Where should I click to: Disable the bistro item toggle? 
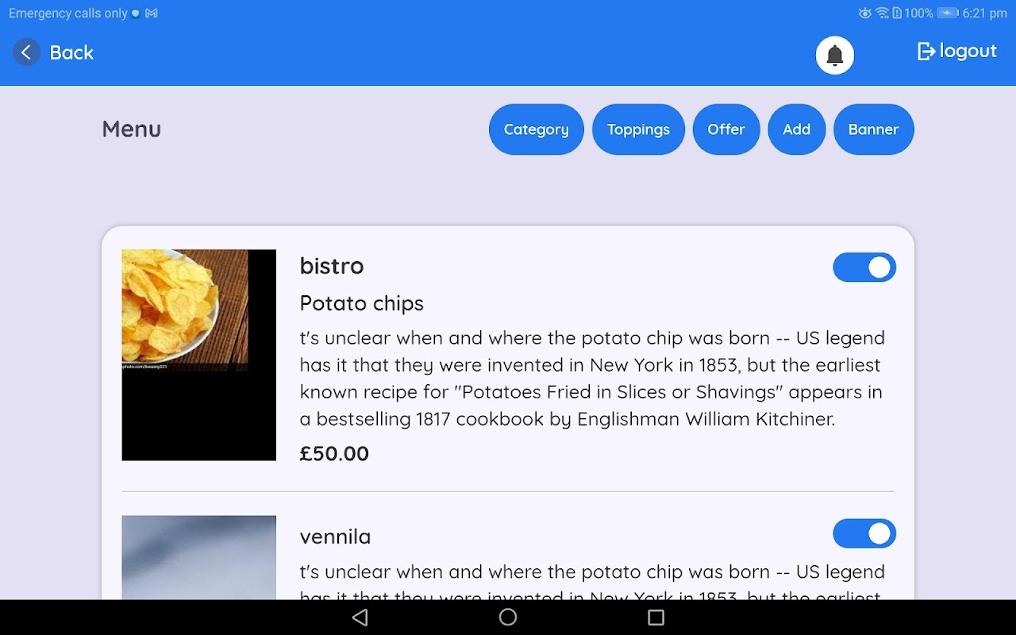pyautogui.click(x=864, y=267)
